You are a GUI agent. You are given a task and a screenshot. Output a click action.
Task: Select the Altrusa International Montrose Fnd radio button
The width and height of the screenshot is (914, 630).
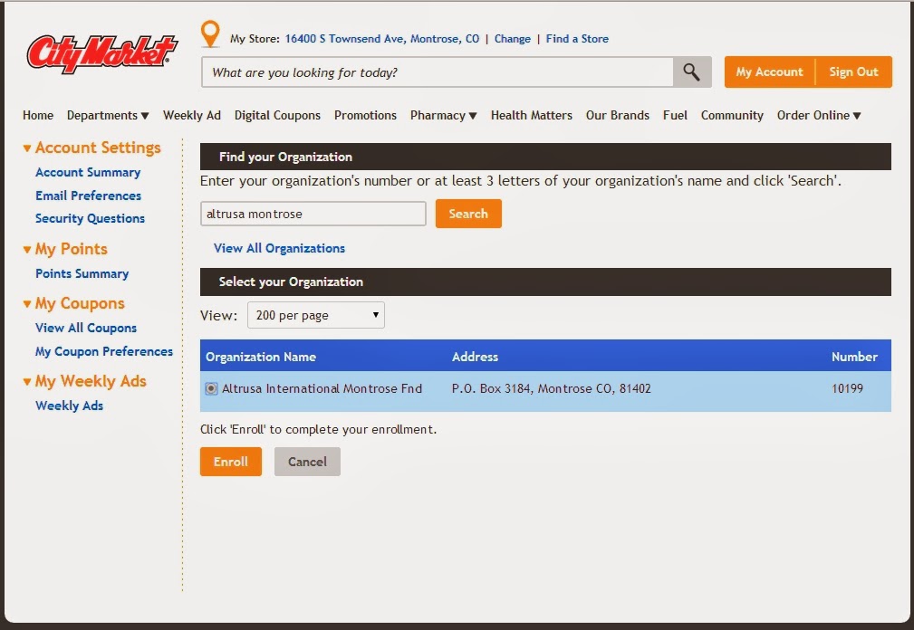click(x=211, y=388)
